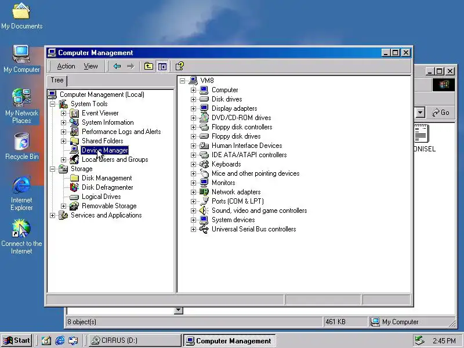The height and width of the screenshot is (348, 464).
Task: Expand the Computer device category
Action: click(193, 90)
